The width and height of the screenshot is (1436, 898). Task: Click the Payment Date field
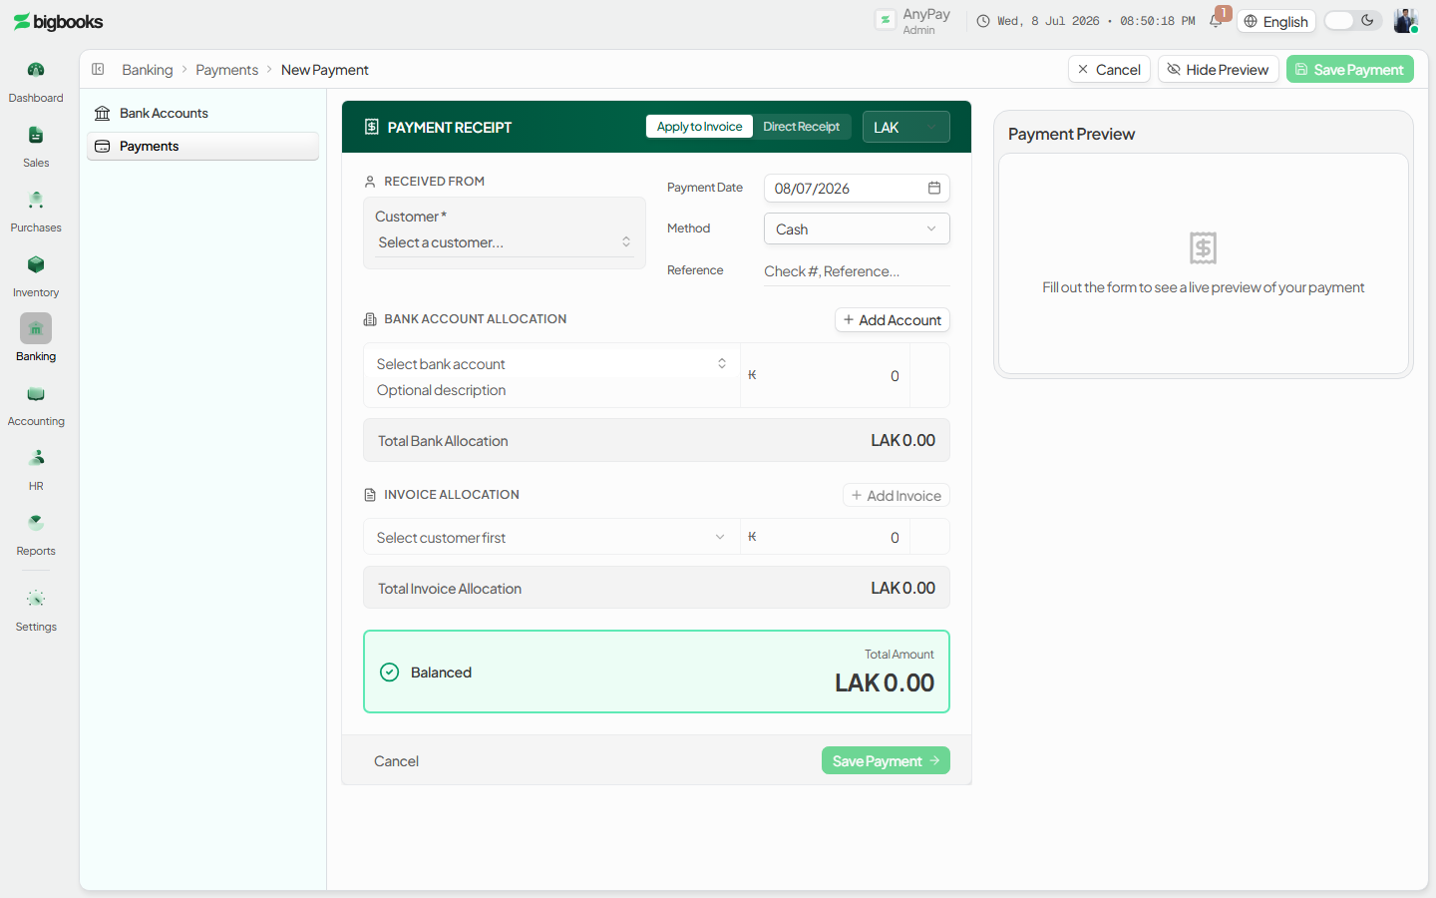(857, 188)
